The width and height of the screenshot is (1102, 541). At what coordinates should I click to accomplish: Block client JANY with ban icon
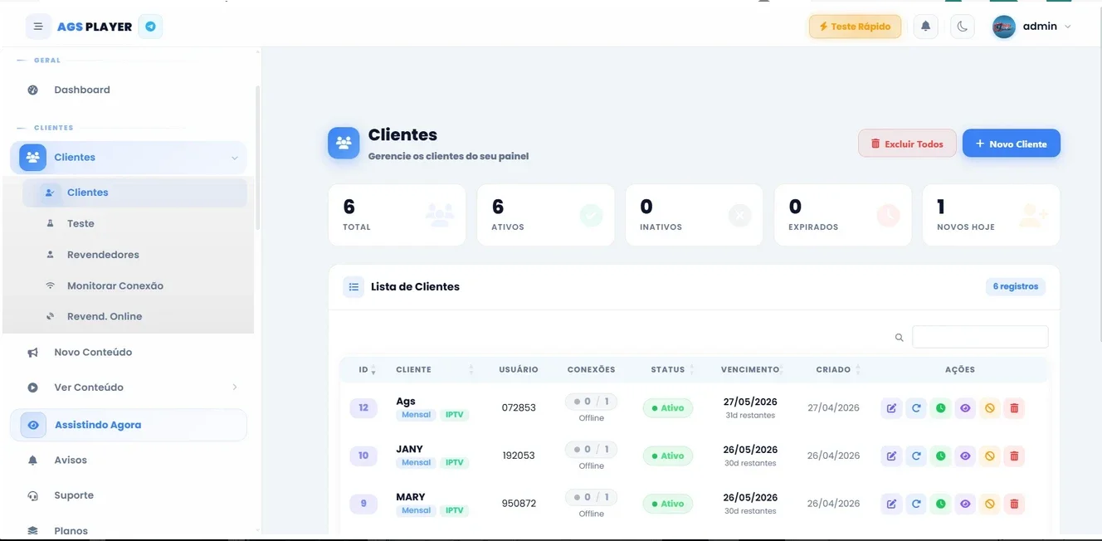(989, 456)
